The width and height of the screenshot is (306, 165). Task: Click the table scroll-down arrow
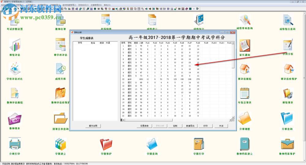click(233, 117)
